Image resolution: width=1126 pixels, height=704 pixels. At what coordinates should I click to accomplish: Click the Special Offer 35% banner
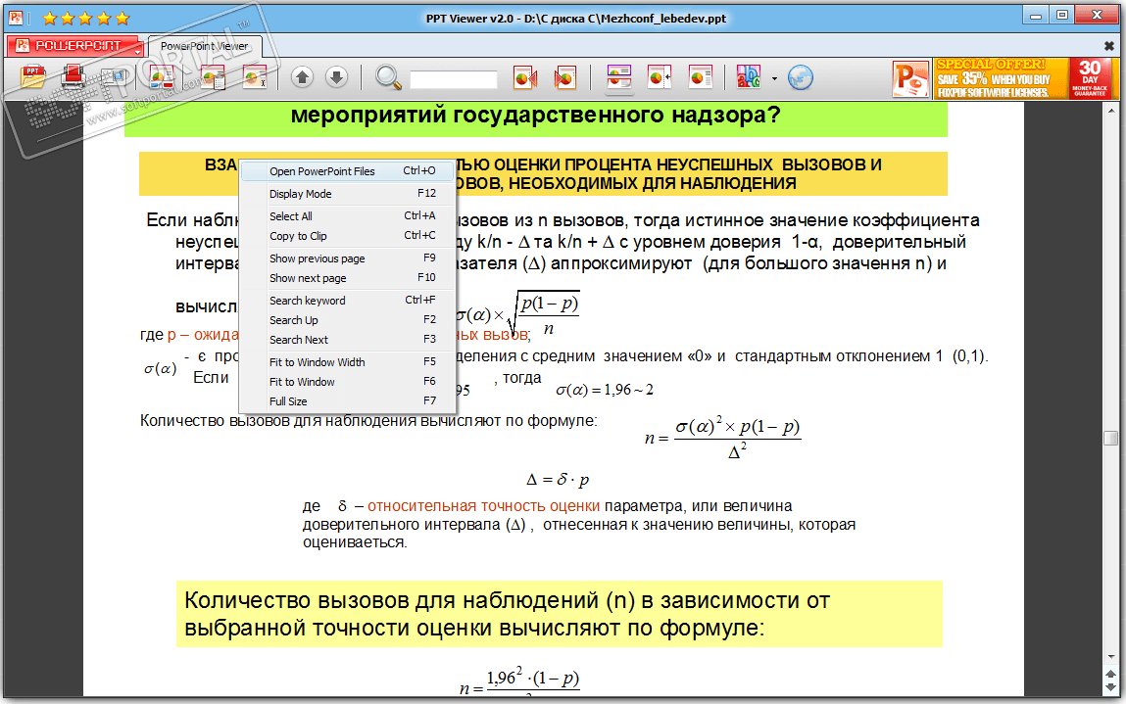(1001, 78)
